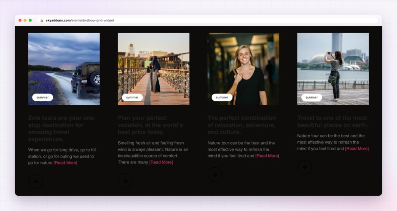The image size is (397, 211).
Task: Click arrow button under perfect combination card
Action: click(x=215, y=174)
